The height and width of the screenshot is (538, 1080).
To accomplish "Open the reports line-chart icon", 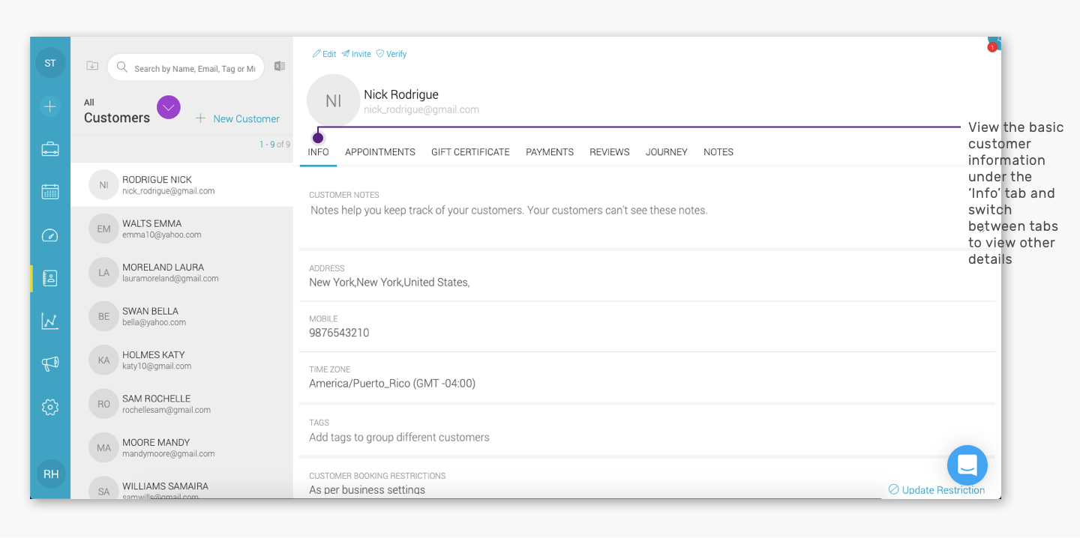I will pyautogui.click(x=50, y=321).
